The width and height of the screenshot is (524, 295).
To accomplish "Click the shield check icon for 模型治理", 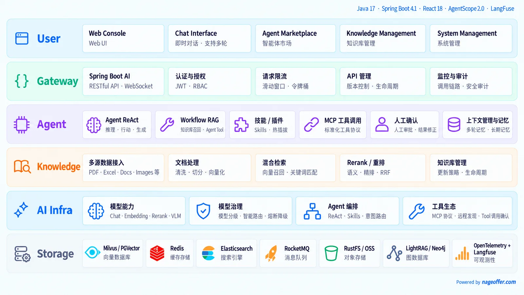I will tap(203, 211).
